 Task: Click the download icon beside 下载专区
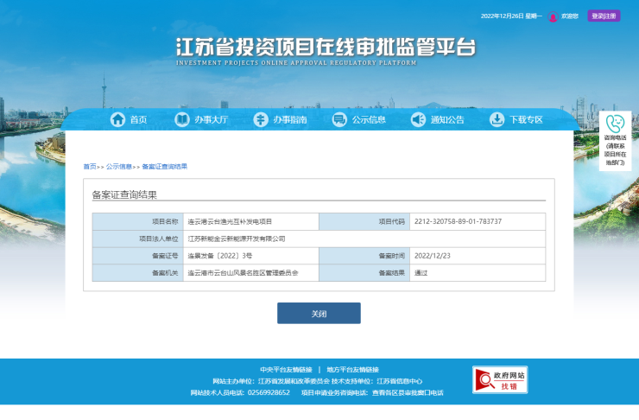pos(497,119)
